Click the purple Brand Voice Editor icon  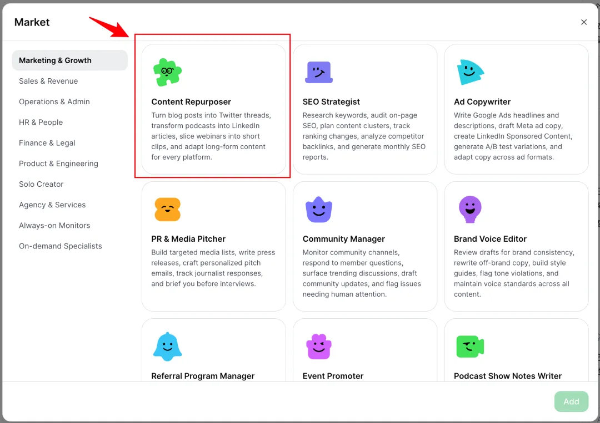(470, 210)
